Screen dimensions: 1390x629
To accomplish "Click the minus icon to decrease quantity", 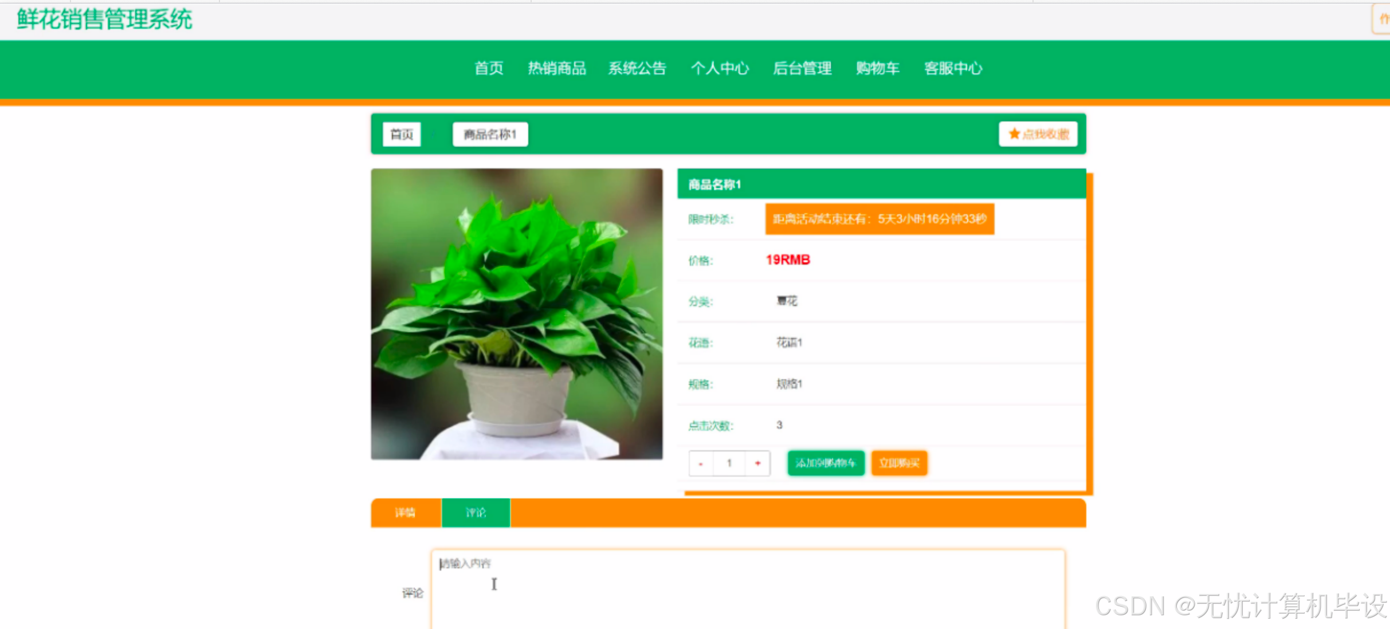I will (x=700, y=463).
